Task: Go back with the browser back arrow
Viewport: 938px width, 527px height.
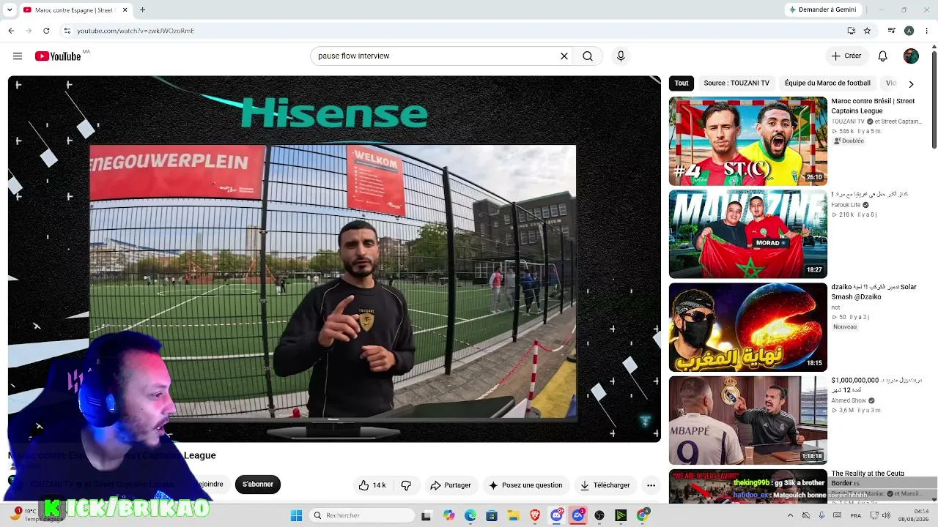Action: point(11,31)
